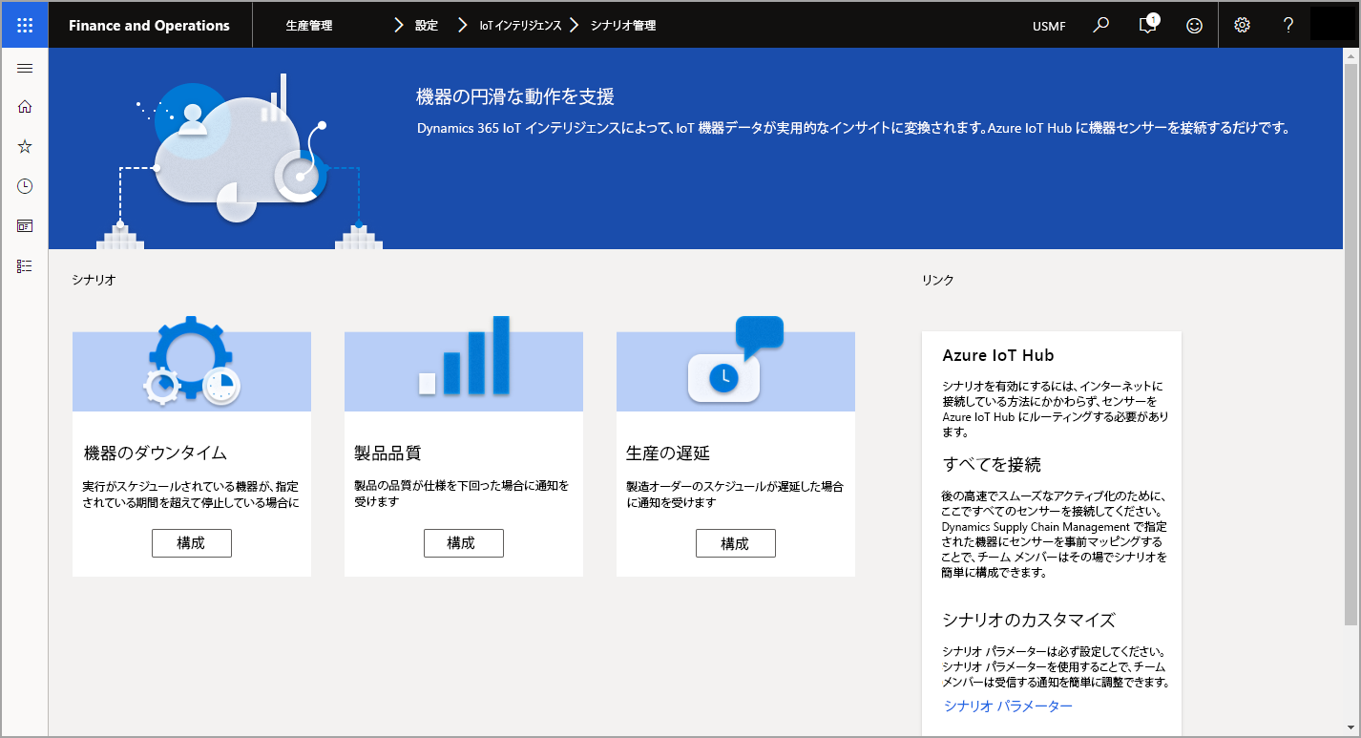Click the すべてを接続 heading
This screenshot has width=1361, height=738.
point(992,465)
